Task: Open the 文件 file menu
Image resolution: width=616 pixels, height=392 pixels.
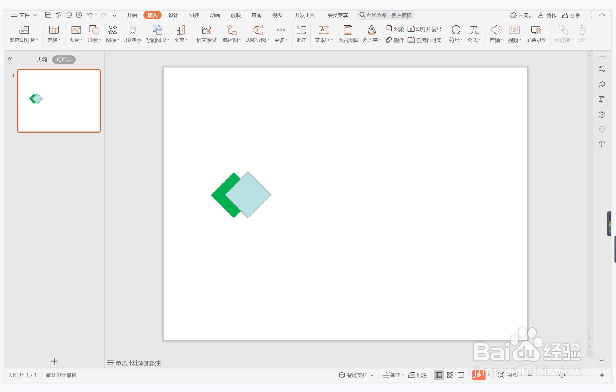Action: 24,15
